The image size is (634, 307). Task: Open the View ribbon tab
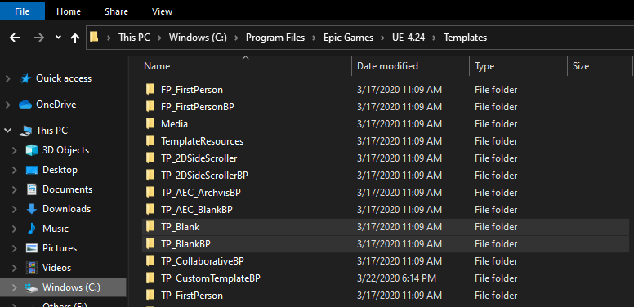pos(162,11)
